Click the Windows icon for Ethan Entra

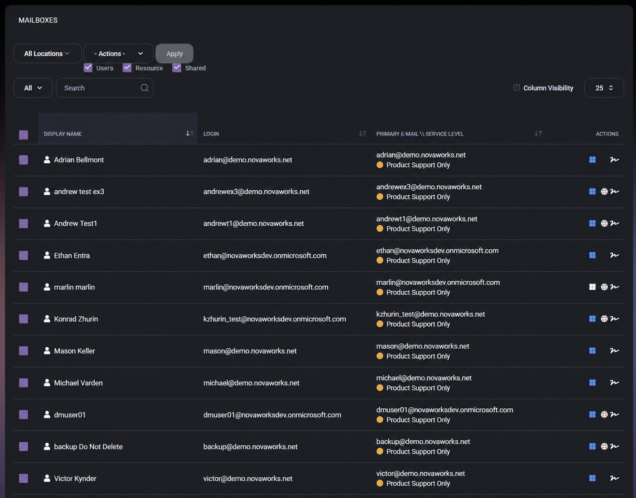[592, 255]
